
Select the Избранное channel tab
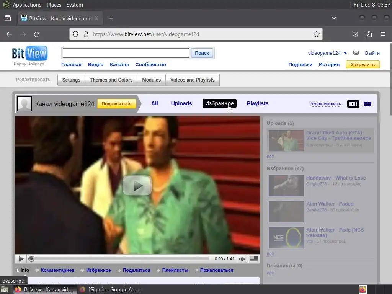pyautogui.click(x=219, y=103)
